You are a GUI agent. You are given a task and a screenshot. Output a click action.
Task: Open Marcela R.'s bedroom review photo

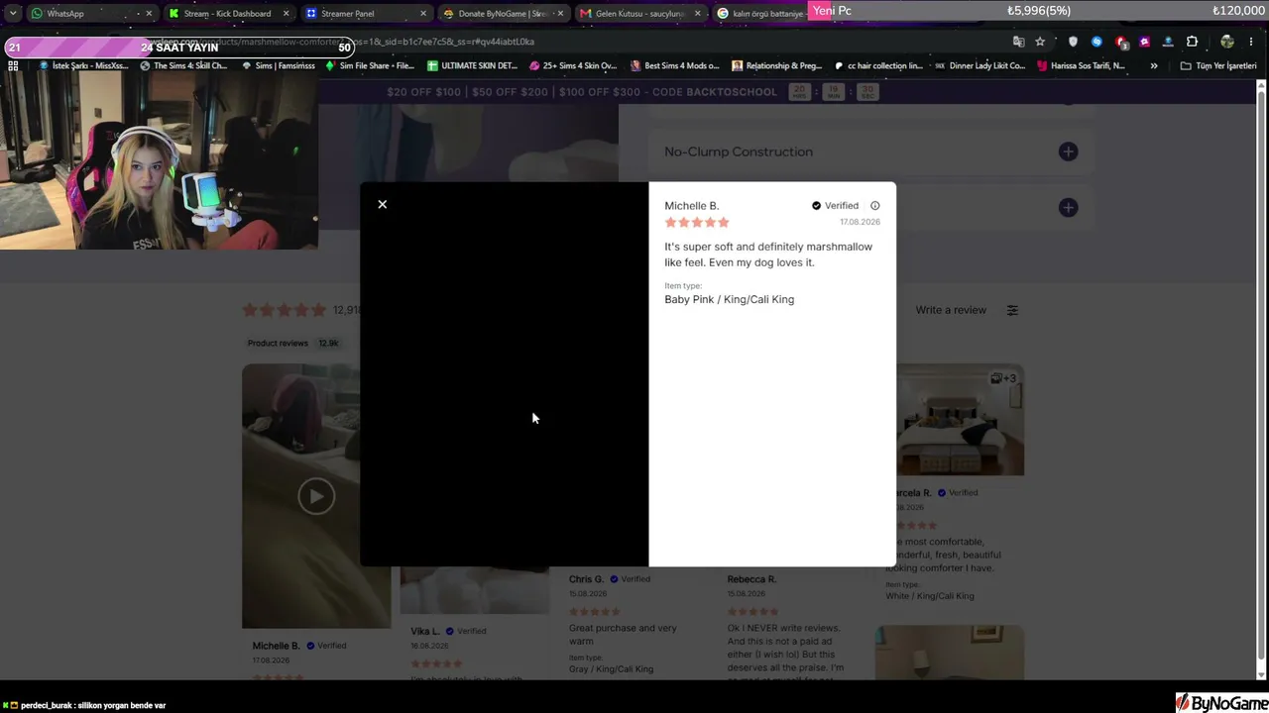coord(960,420)
